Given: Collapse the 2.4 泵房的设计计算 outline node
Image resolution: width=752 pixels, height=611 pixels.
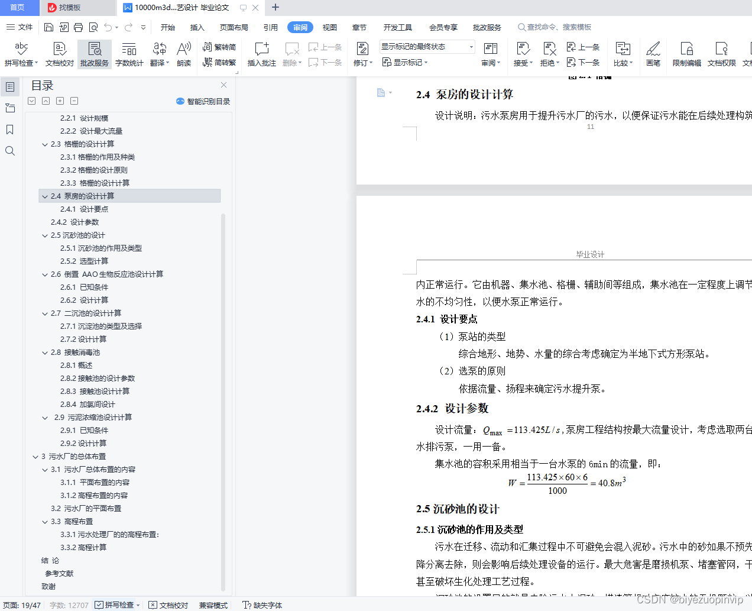Looking at the screenshot, I should (45, 196).
